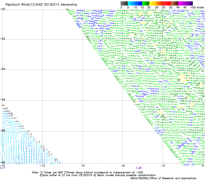The width and height of the screenshot is (205, 180).
Task: Pick the orange 25-30 knots legend color
Action: tap(160, 3)
